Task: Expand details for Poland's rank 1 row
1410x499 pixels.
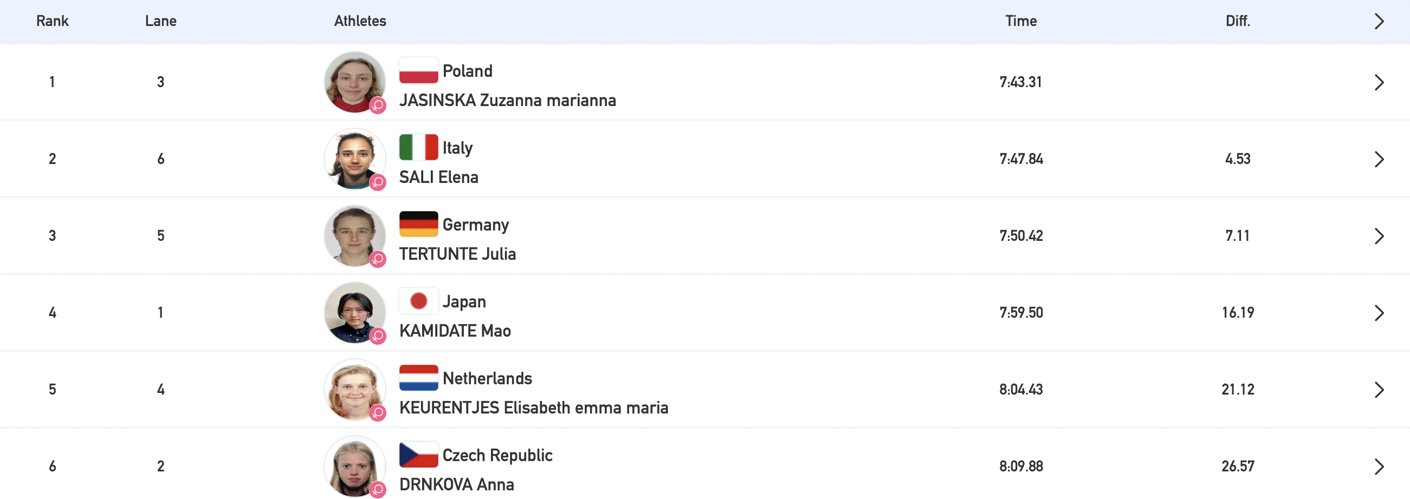Action: [1379, 82]
